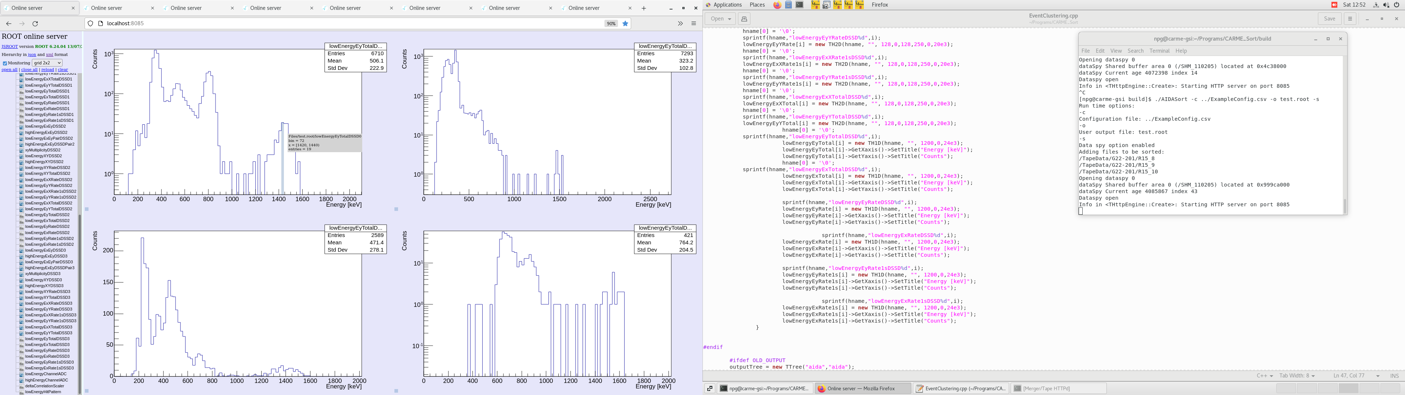1405x395 pixels.
Task: Launch the terminal from the top panel
Action: point(799,5)
